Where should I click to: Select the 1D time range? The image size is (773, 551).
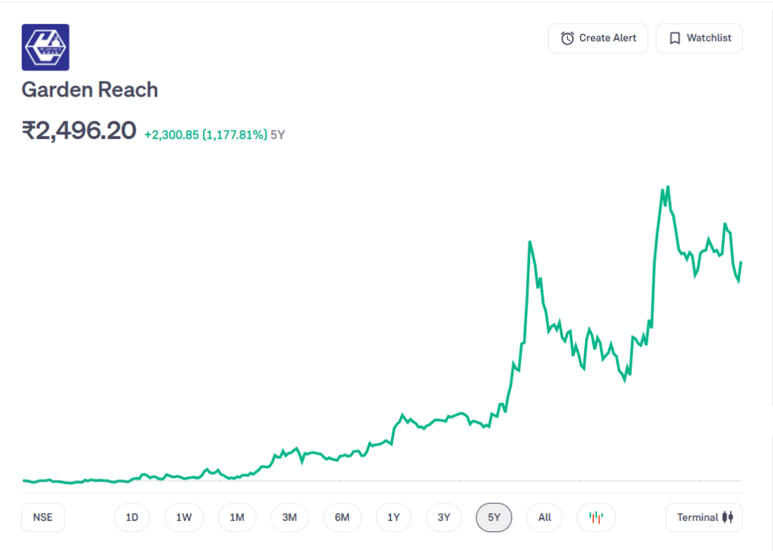point(132,518)
